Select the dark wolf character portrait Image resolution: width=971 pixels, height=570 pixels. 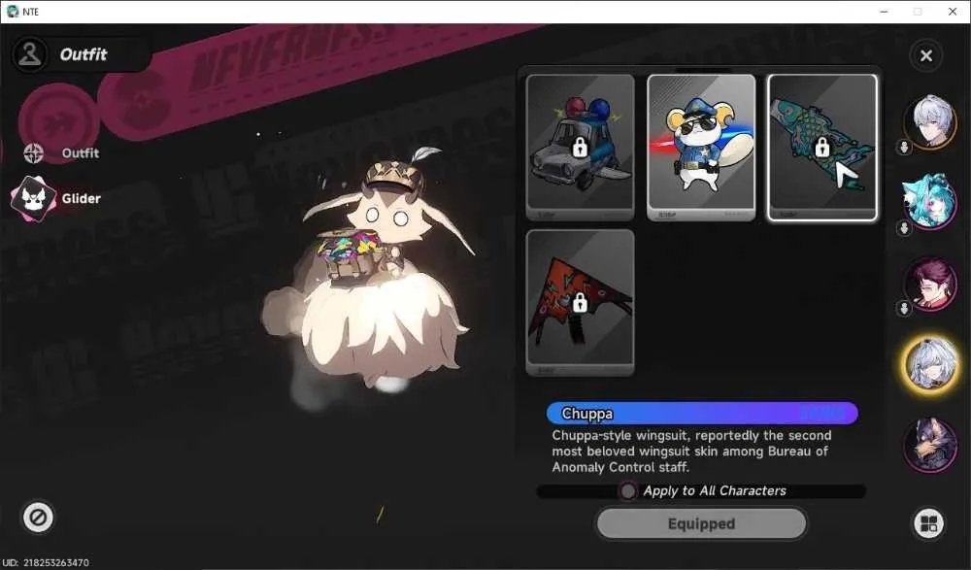[x=930, y=445]
